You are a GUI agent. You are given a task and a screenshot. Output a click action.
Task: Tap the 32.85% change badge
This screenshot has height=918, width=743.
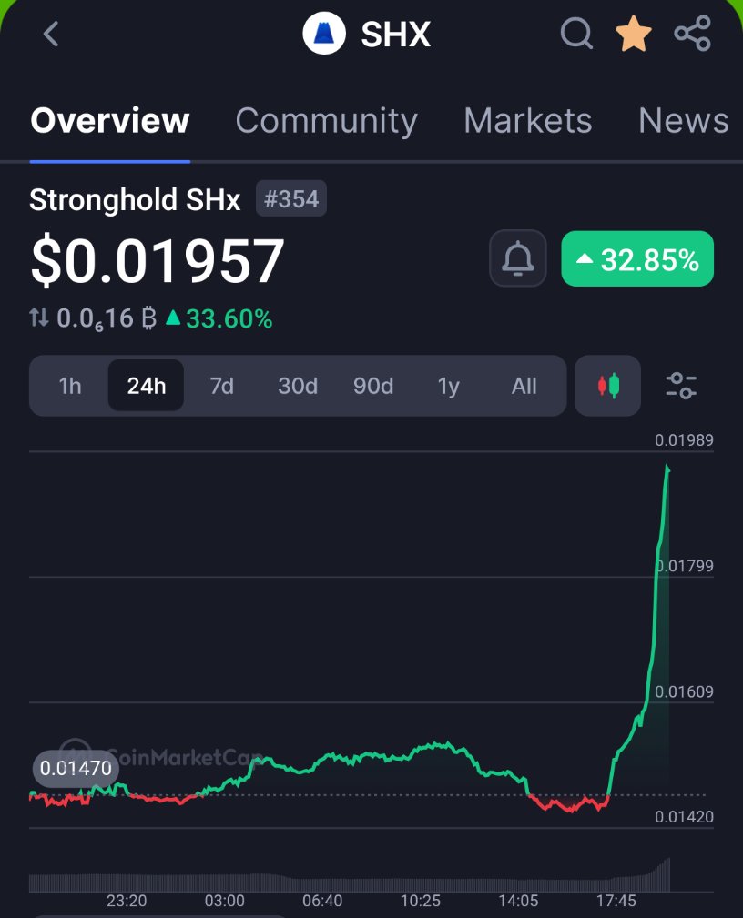tap(637, 258)
